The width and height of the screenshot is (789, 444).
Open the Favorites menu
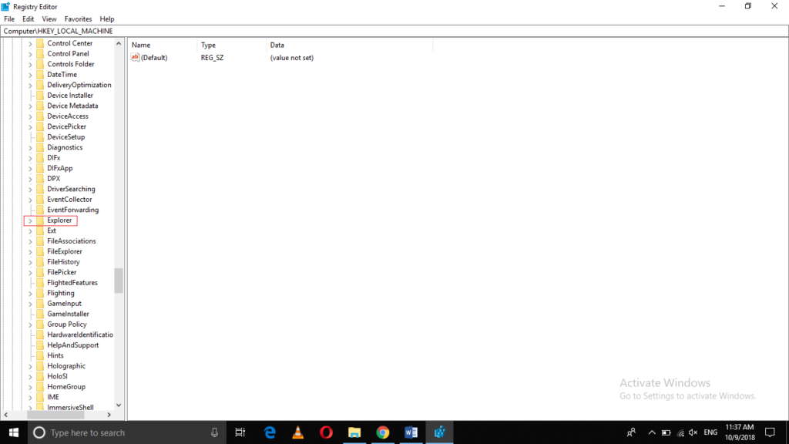pos(78,19)
